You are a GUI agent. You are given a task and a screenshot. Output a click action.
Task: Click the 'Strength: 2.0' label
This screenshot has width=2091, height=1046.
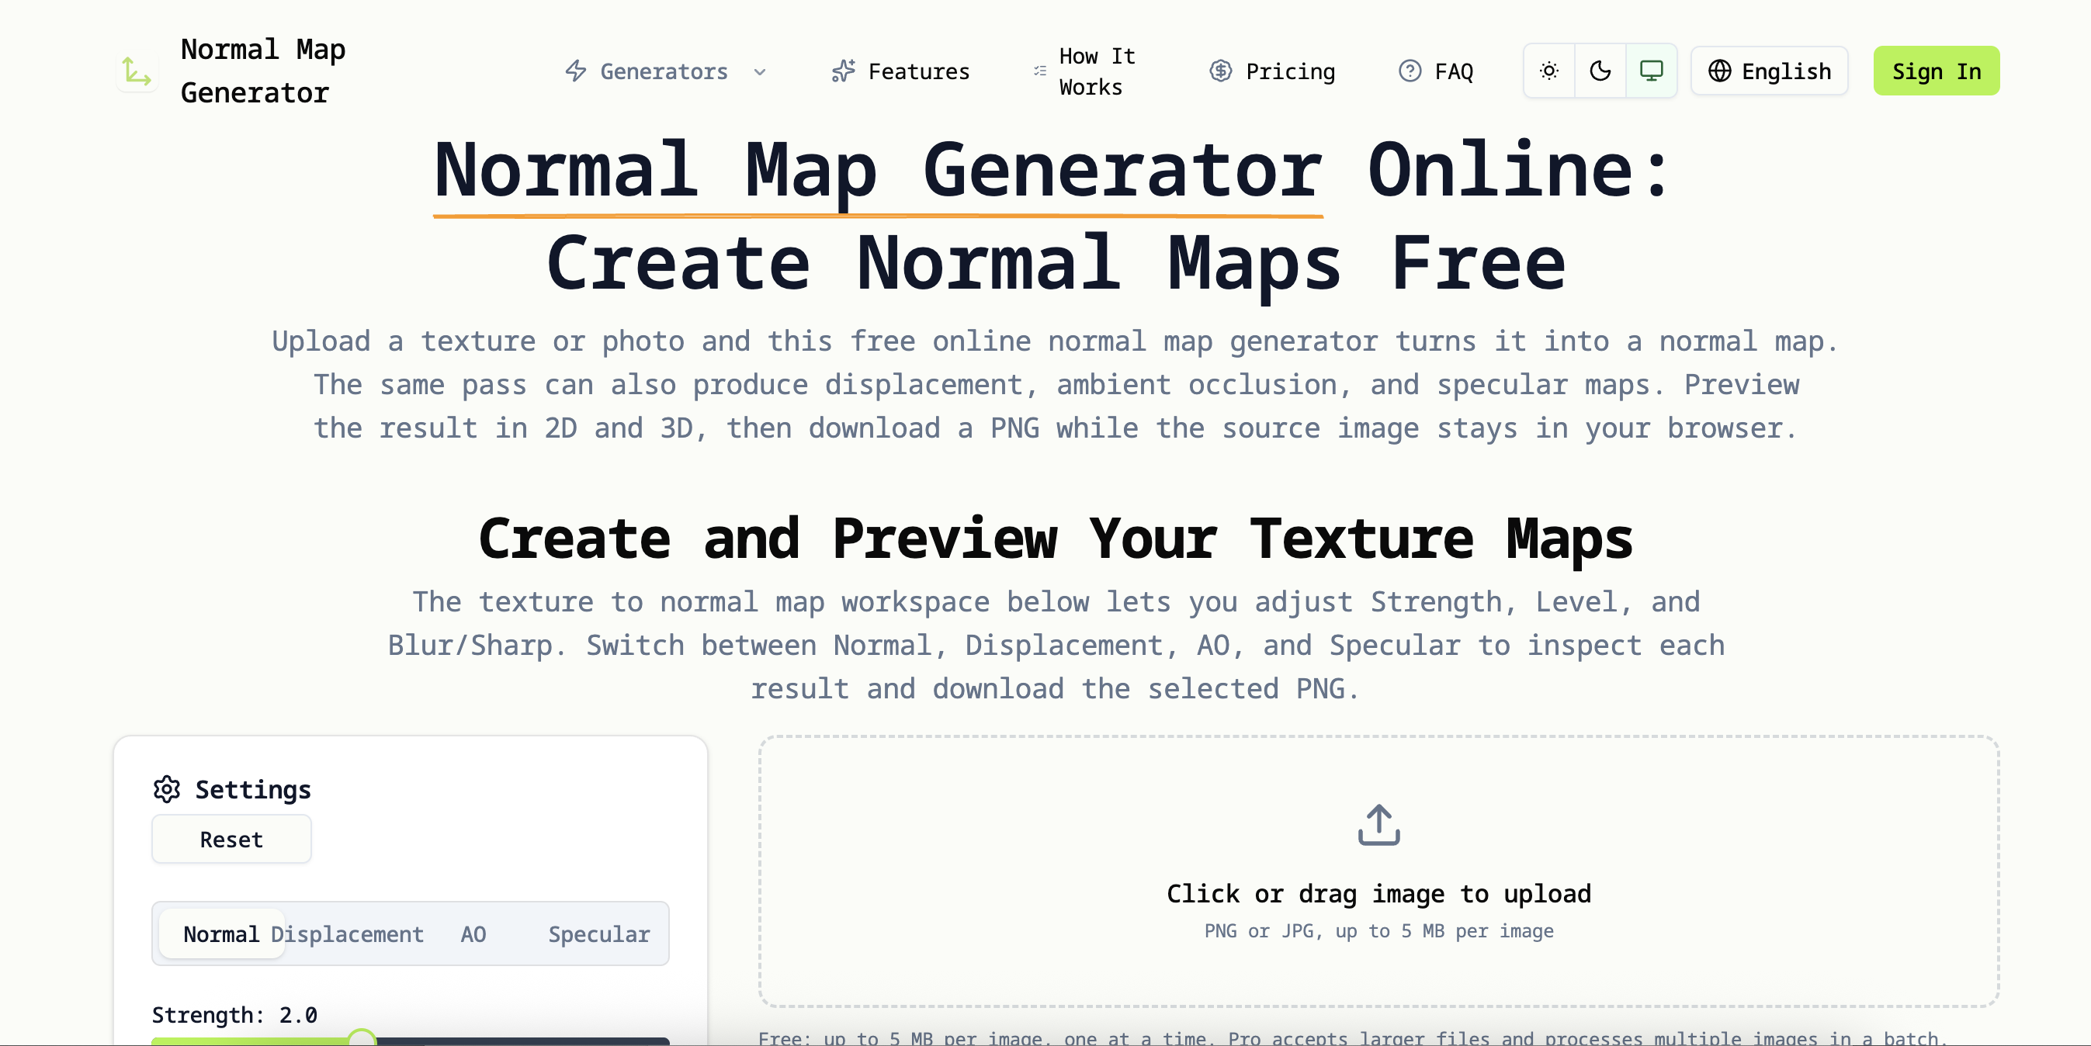234,1014
